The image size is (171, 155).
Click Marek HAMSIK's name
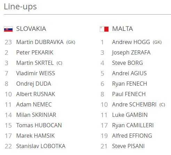[x=35, y=136]
